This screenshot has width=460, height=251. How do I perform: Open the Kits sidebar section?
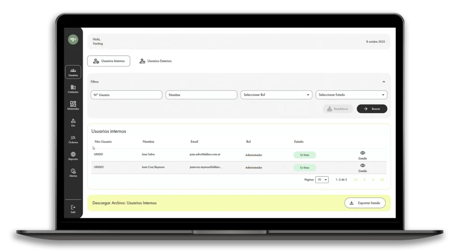(73, 122)
